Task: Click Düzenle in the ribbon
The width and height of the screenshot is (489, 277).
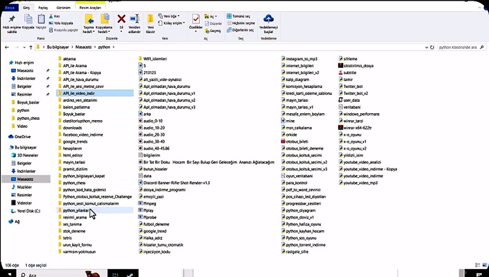Action: [x=213, y=23]
